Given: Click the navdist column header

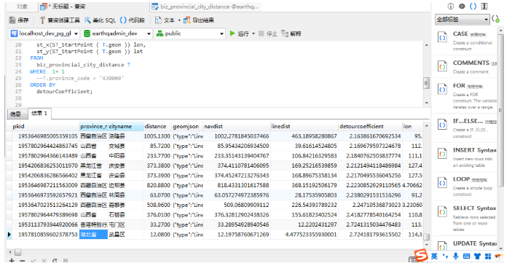Looking at the screenshot, I should (x=237, y=127).
